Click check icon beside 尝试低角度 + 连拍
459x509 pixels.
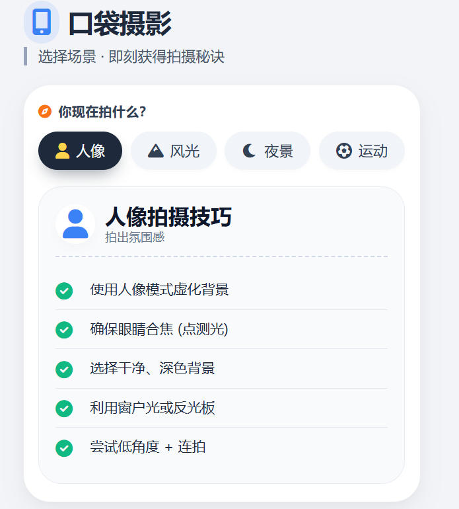click(x=64, y=448)
